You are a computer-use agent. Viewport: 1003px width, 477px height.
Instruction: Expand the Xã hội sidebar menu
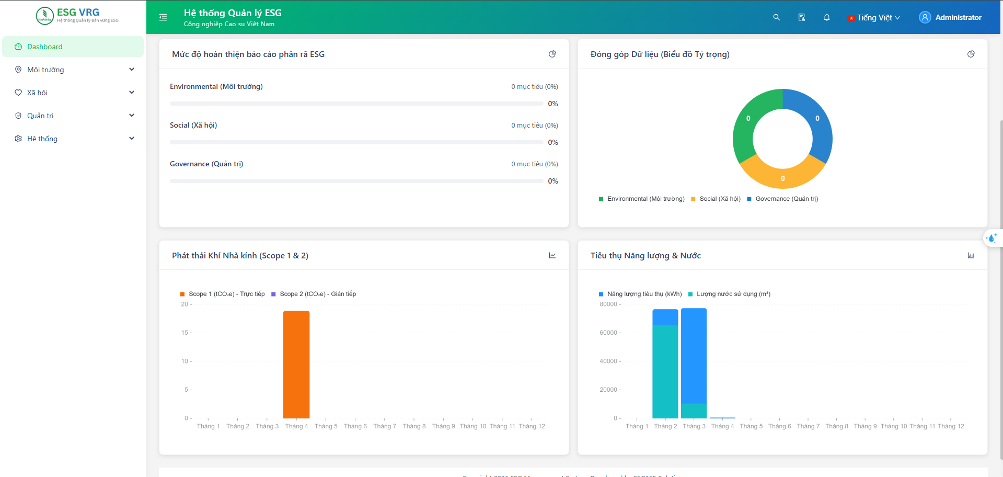[x=73, y=93]
